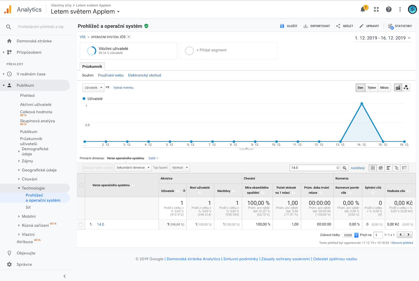
Task: Select the pie chart table view
Action: click(381, 168)
